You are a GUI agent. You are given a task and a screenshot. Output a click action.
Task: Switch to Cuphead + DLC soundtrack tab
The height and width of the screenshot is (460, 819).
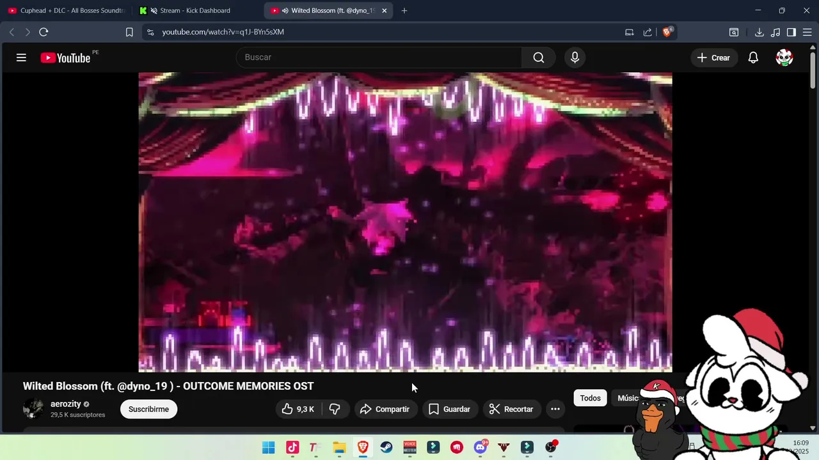(x=66, y=10)
